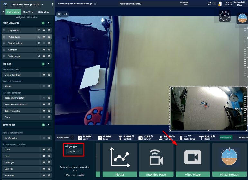
Task: Click the Cam Tilt camera icon
Action: [x=140, y=138]
